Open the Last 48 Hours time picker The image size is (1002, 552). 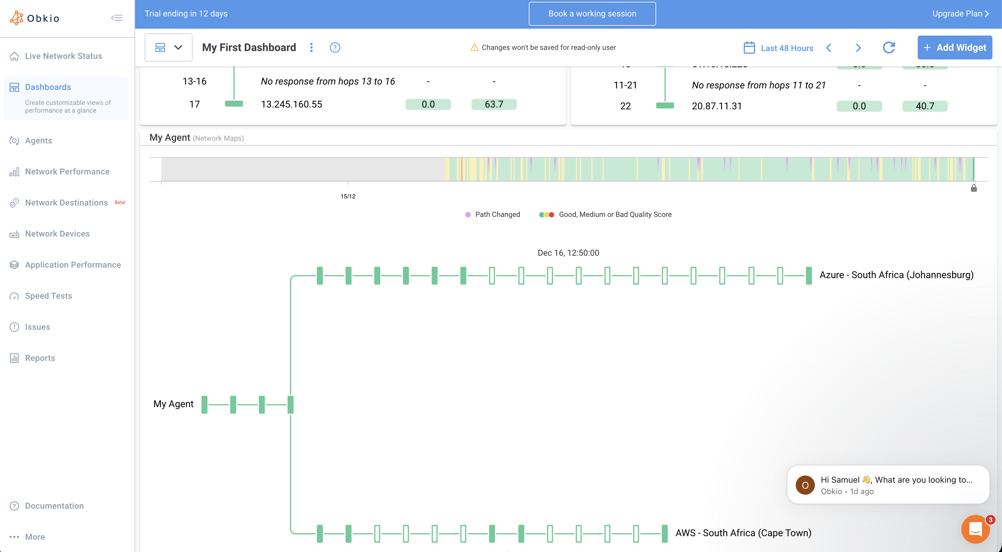point(778,48)
